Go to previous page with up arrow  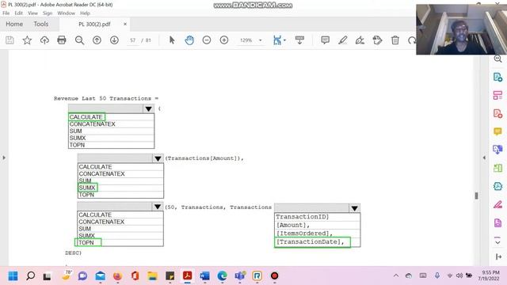pos(97,40)
